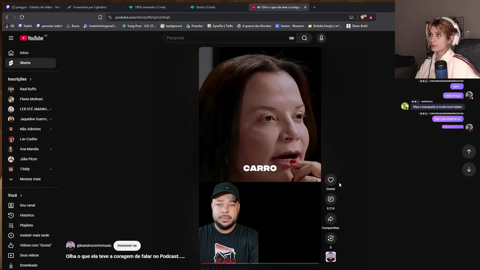Open T3ddy channel subscription

point(30,169)
